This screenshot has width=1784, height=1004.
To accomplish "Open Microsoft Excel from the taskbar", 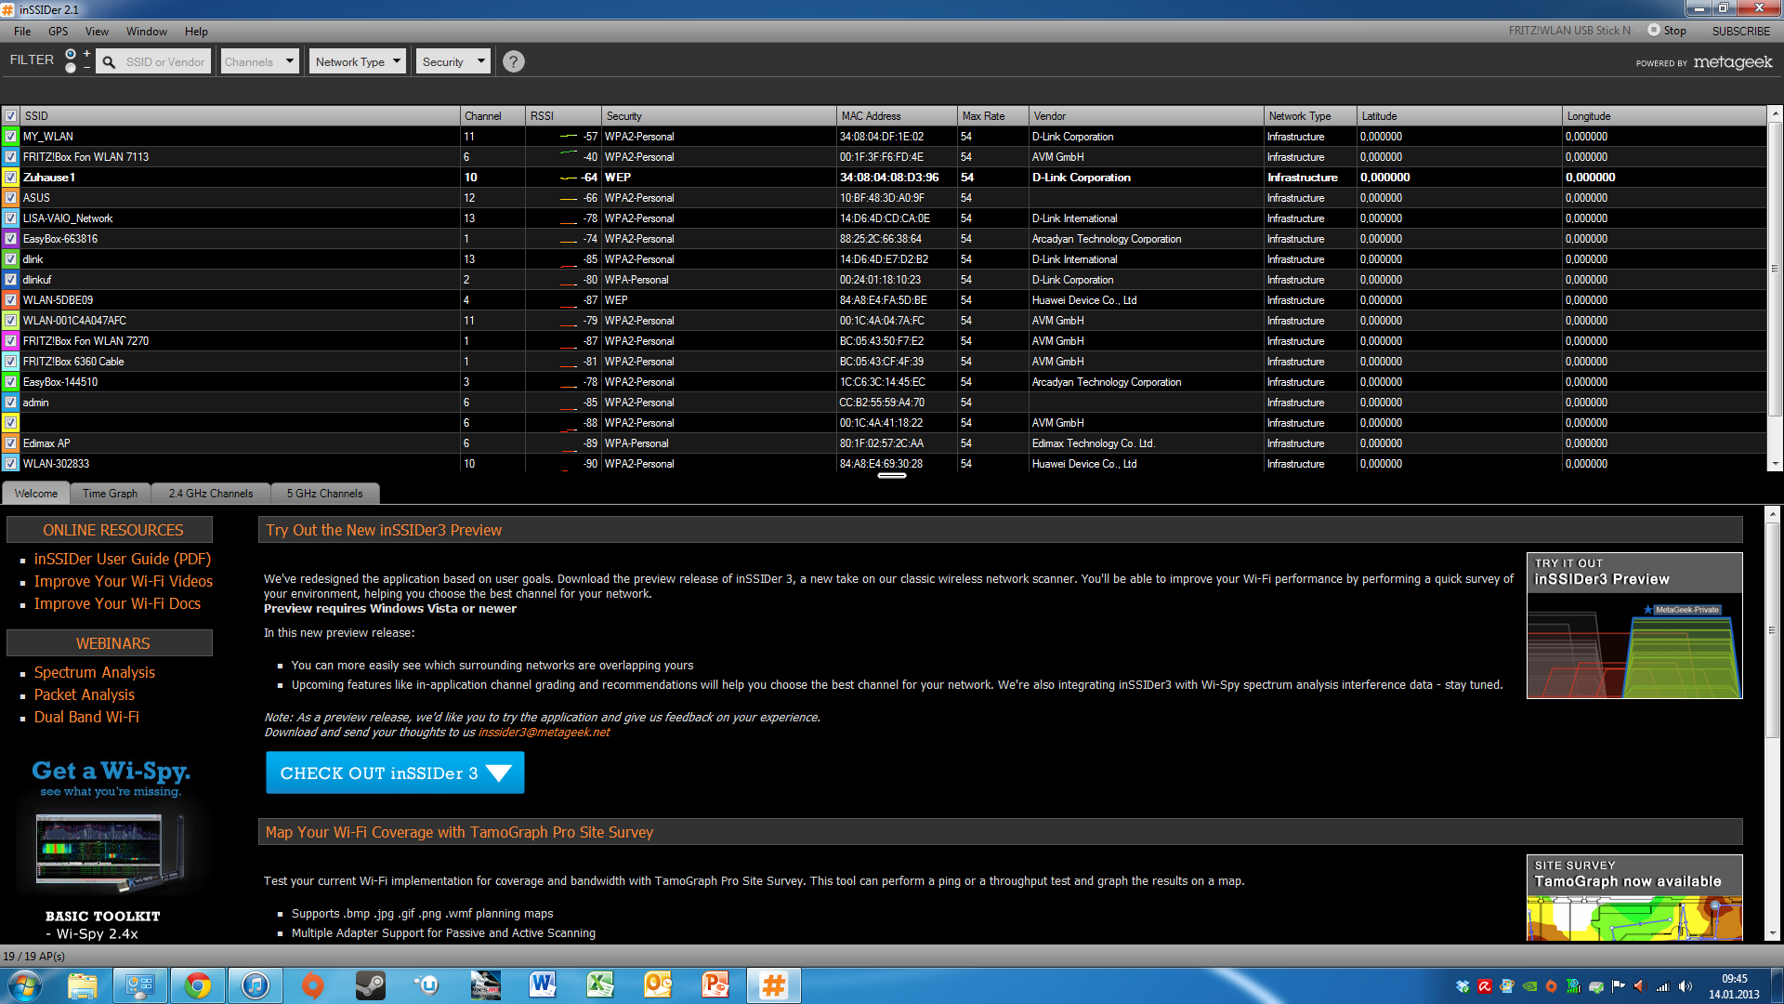I will tap(600, 985).
